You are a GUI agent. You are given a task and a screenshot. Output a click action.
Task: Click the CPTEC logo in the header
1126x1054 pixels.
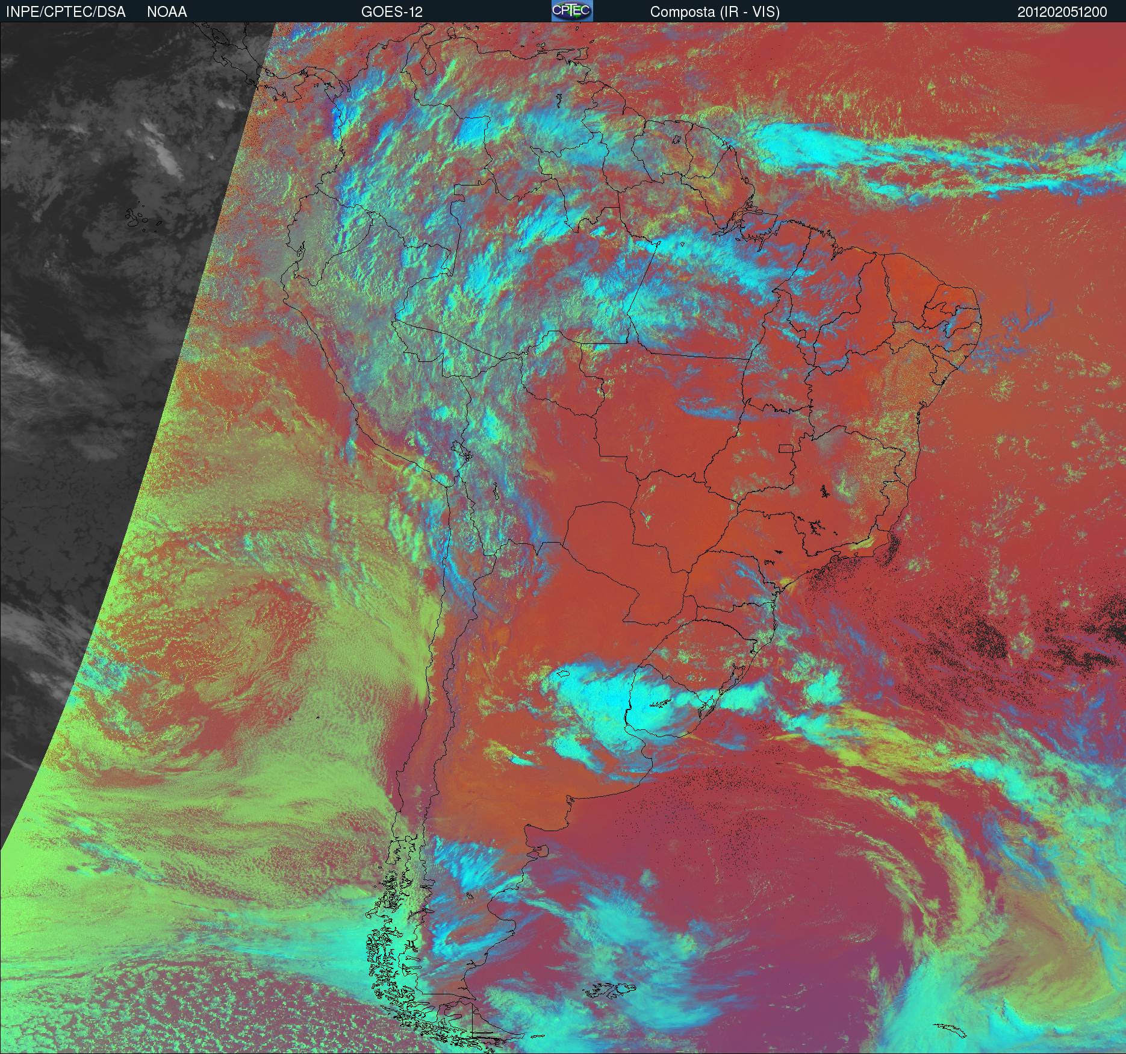coord(572,11)
